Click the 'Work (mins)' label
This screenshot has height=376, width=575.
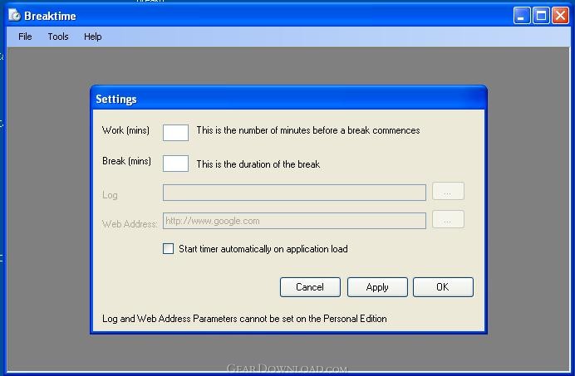(x=125, y=130)
